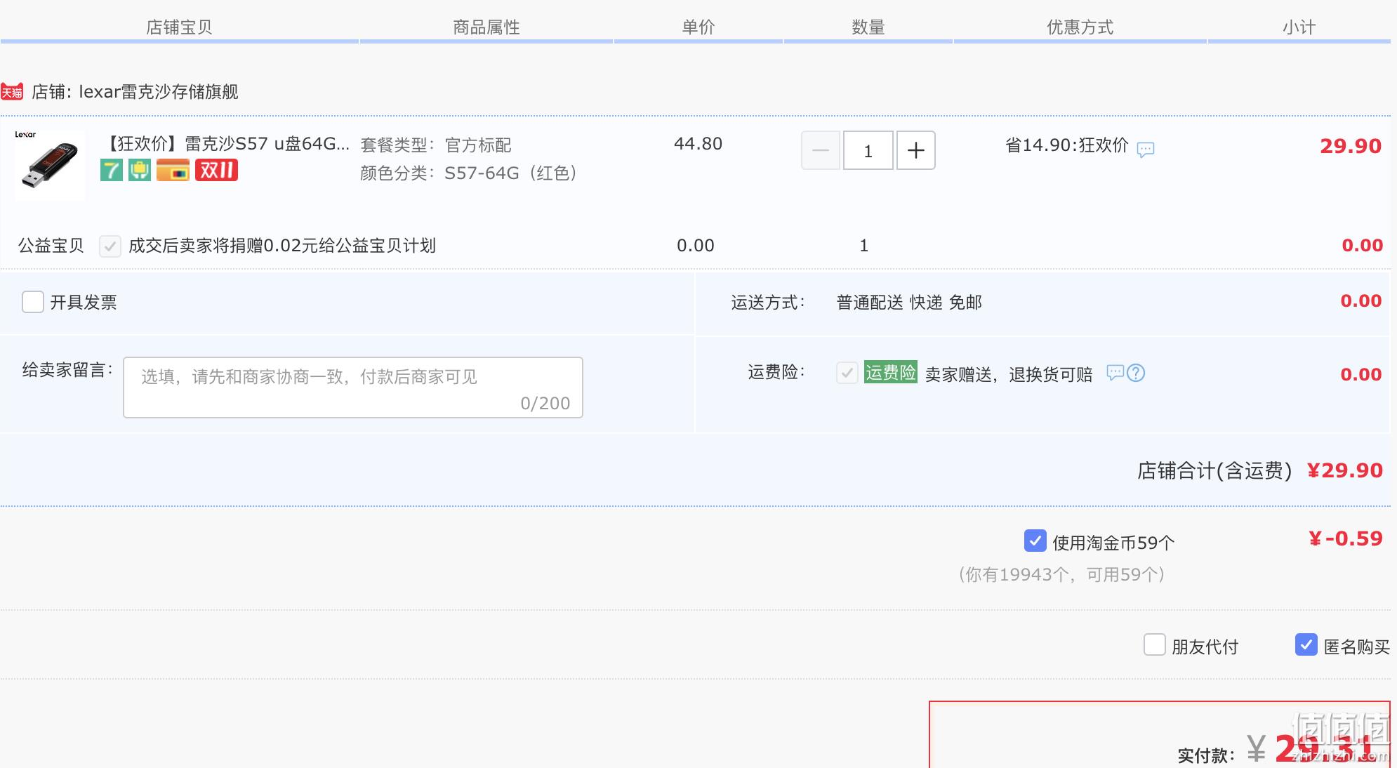Click the 优惠方式 column header

[1080, 27]
